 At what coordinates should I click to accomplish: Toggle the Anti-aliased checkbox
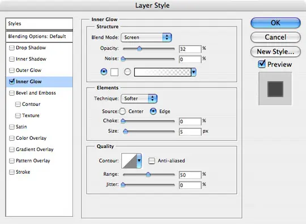click(x=151, y=161)
